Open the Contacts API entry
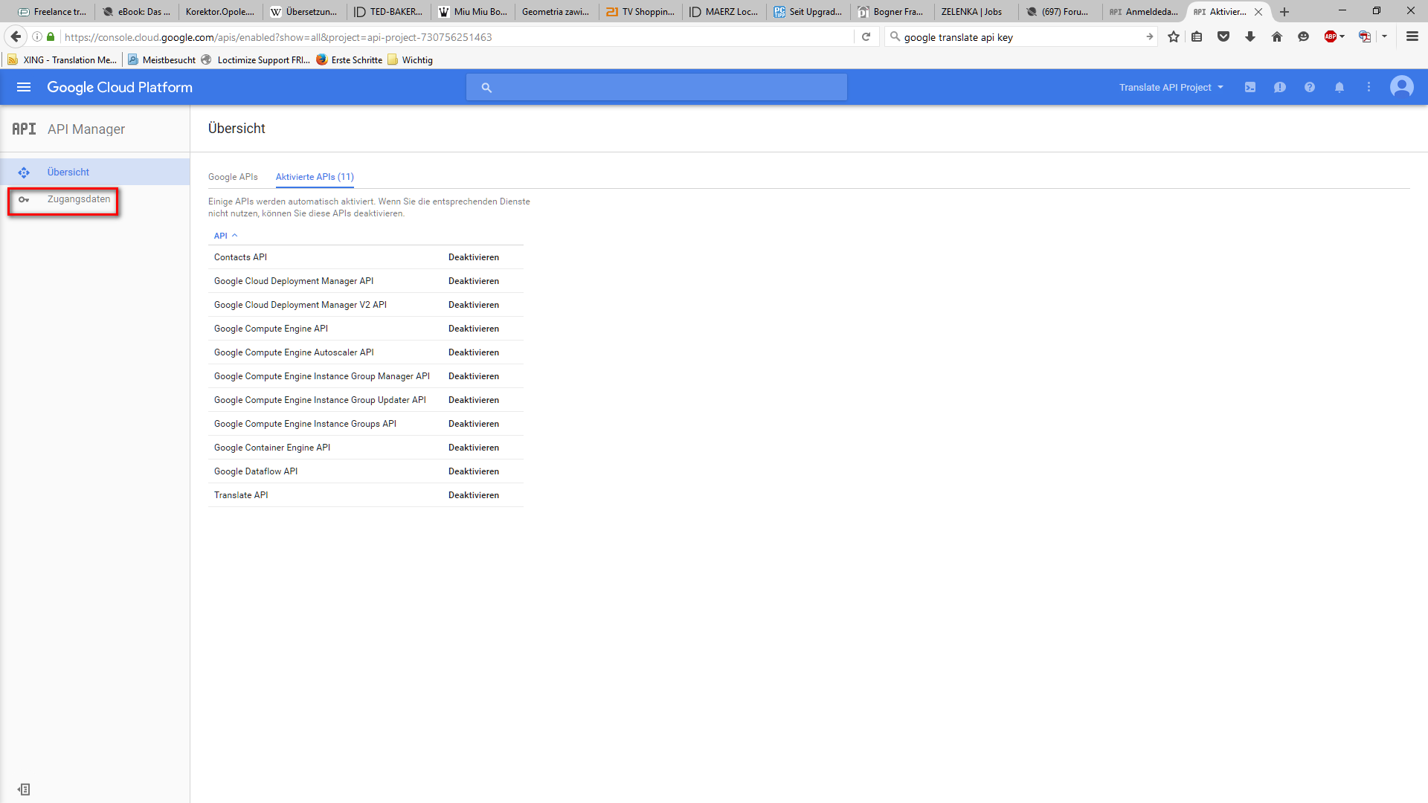Screen dimensions: 1428x803 pos(240,257)
